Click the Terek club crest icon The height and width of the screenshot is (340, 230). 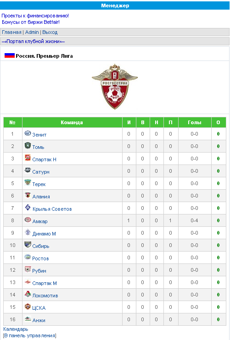pos(28,182)
